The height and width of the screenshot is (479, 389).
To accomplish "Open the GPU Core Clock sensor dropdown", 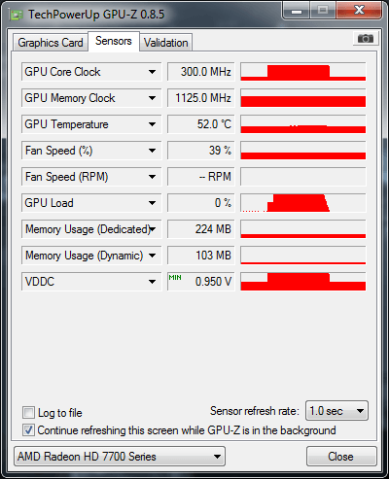I will (152, 72).
